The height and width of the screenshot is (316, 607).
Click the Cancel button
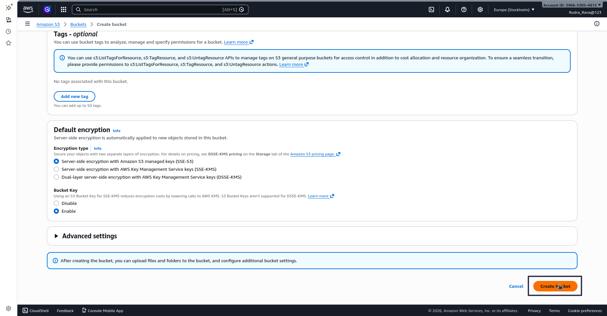click(516, 286)
